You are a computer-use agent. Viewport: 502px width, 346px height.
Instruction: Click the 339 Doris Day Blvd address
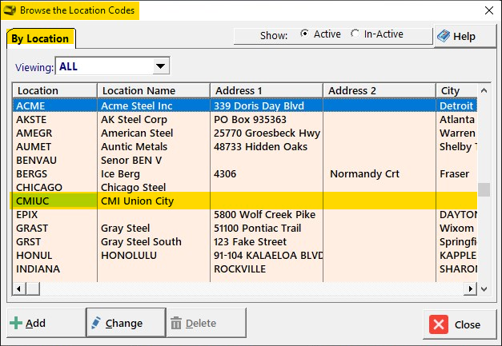point(259,105)
